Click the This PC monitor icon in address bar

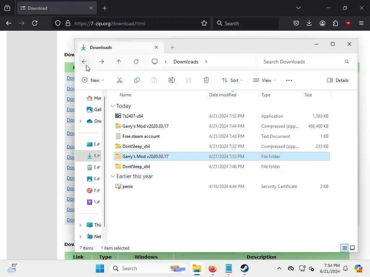click(x=155, y=62)
